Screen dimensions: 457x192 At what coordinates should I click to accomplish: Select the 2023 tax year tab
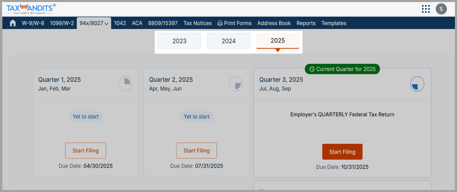coord(179,41)
